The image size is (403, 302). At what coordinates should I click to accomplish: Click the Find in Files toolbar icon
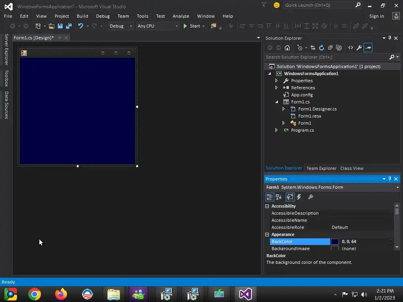213,26
